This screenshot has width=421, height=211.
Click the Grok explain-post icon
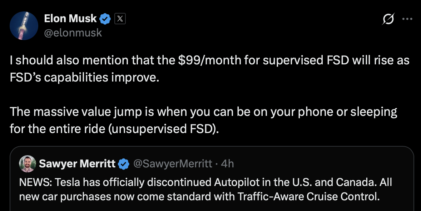tap(388, 19)
